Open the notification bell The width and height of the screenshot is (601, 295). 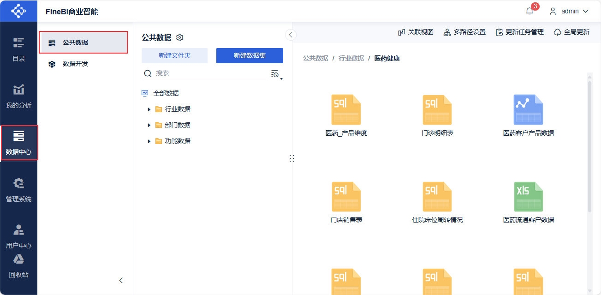click(530, 11)
